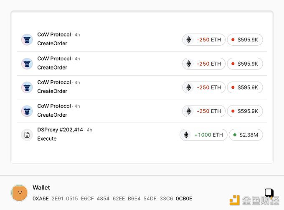Select address segment 62EE
The height and width of the screenshot is (210, 284).
click(x=119, y=199)
